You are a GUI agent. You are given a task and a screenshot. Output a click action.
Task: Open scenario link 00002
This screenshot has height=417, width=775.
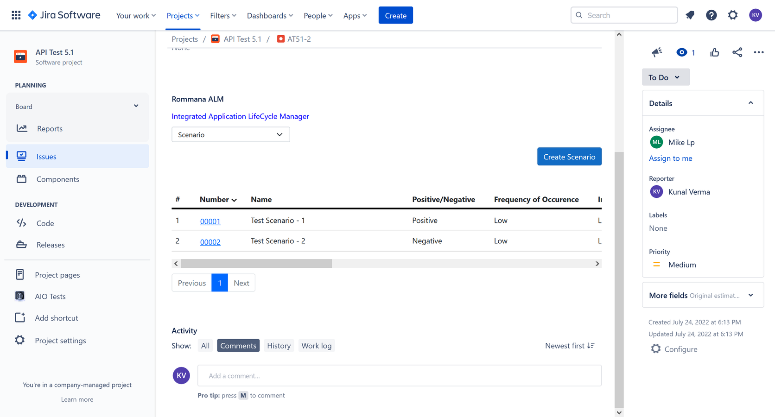210,241
